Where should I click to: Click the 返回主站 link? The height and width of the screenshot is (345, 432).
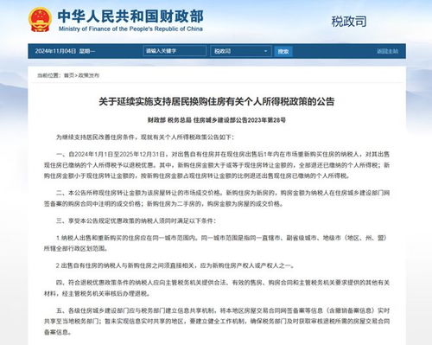(388, 51)
